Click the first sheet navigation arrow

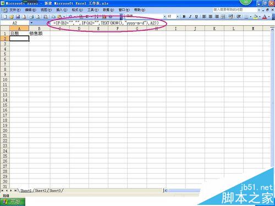tap(2, 191)
